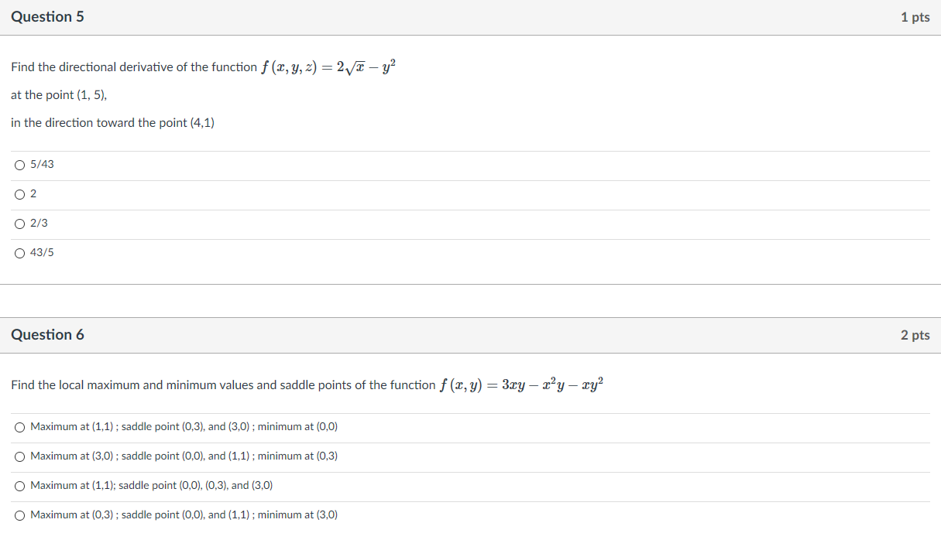Click the Question 5 prompt text

point(132,67)
